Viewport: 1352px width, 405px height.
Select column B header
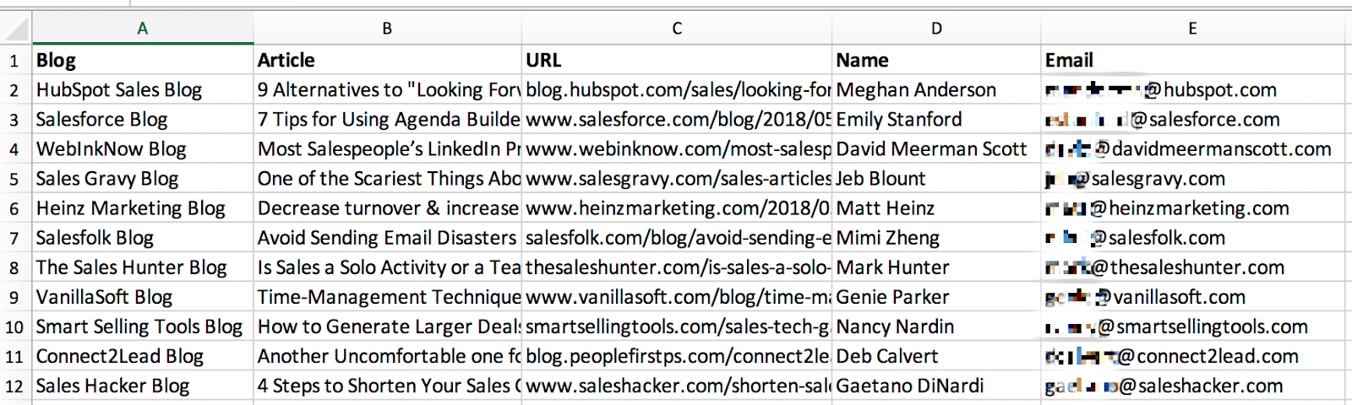click(x=387, y=29)
